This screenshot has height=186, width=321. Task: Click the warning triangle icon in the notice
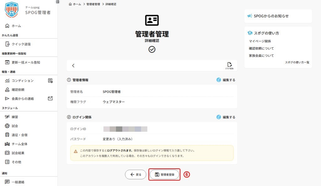coord(76,151)
